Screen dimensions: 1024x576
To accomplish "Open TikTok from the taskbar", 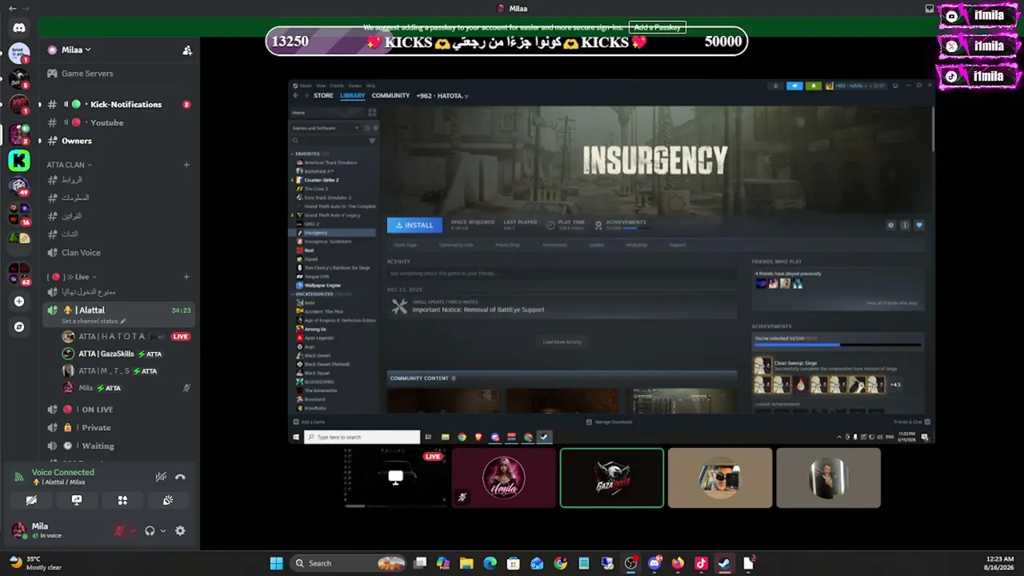I will (701, 563).
